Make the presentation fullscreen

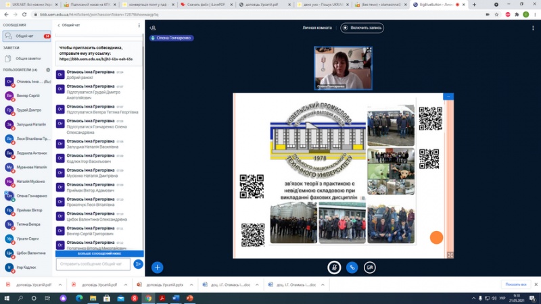pos(450,254)
